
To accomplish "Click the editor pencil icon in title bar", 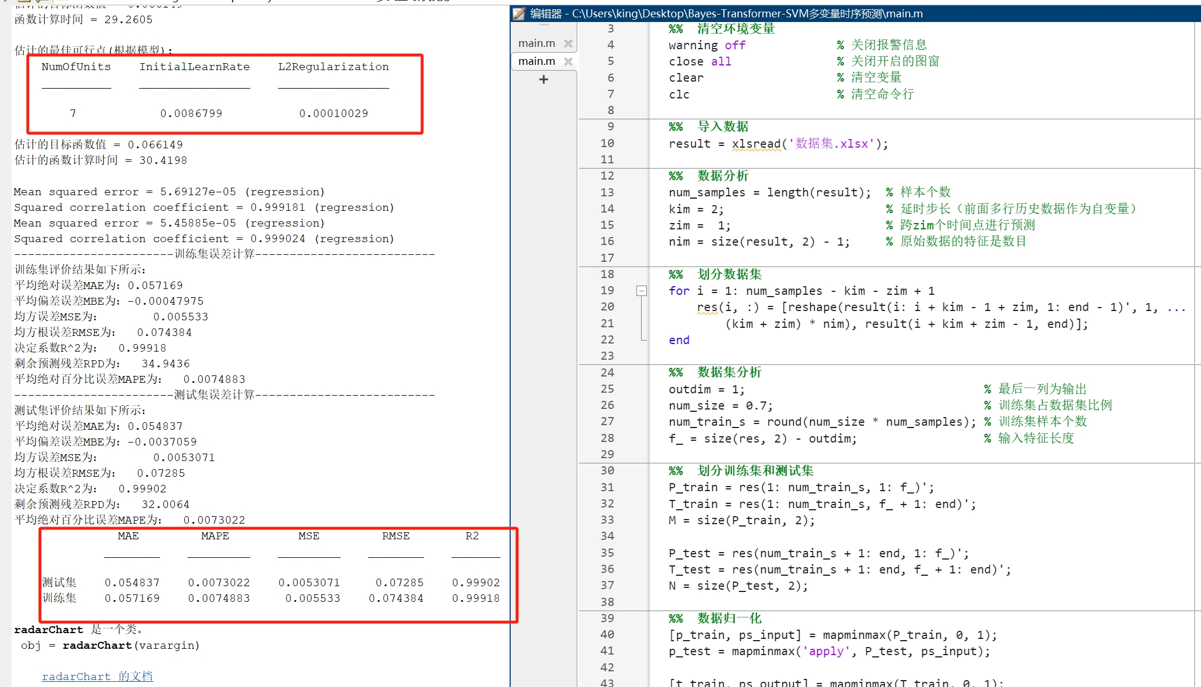I will (x=519, y=13).
